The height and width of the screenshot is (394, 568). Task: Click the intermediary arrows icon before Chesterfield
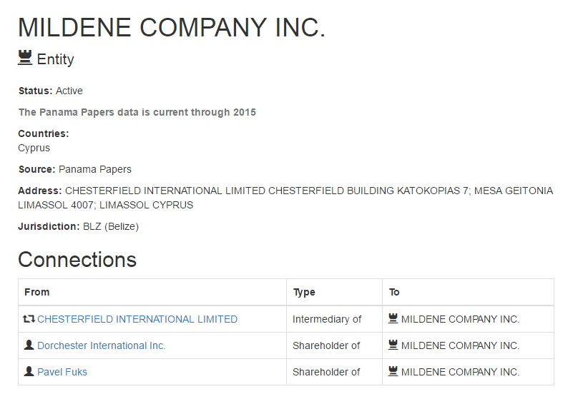point(29,319)
